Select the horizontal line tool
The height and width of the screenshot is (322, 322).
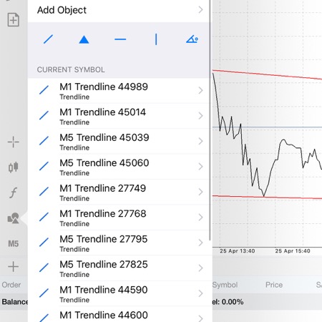pyautogui.click(x=120, y=39)
